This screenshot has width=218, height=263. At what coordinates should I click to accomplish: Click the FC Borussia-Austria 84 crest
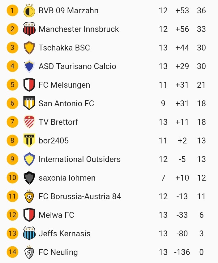point(29,196)
